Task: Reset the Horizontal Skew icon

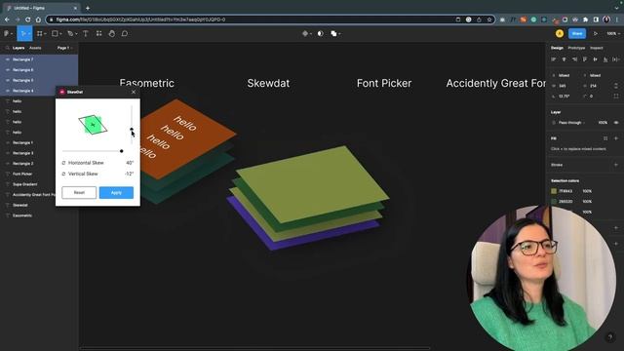Action: 63,163
